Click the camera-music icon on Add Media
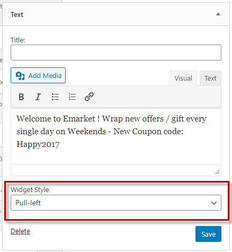 tap(20, 76)
